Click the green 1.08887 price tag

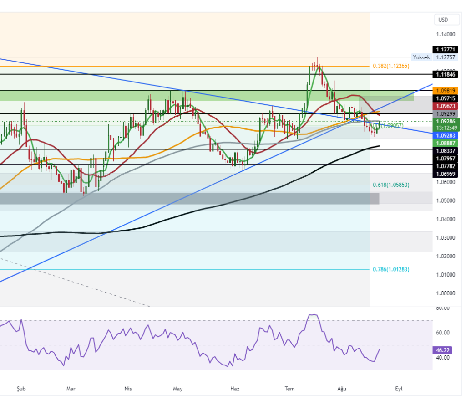[445, 143]
